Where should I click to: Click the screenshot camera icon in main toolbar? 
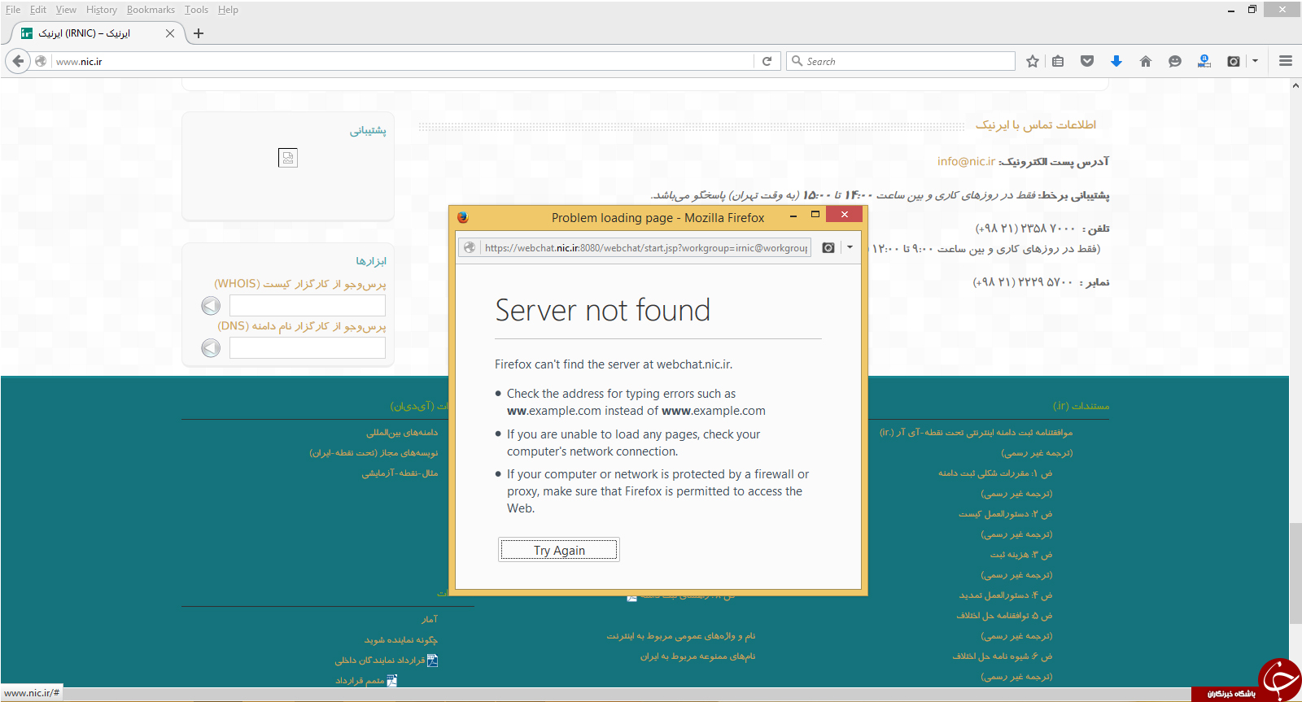point(1234,61)
